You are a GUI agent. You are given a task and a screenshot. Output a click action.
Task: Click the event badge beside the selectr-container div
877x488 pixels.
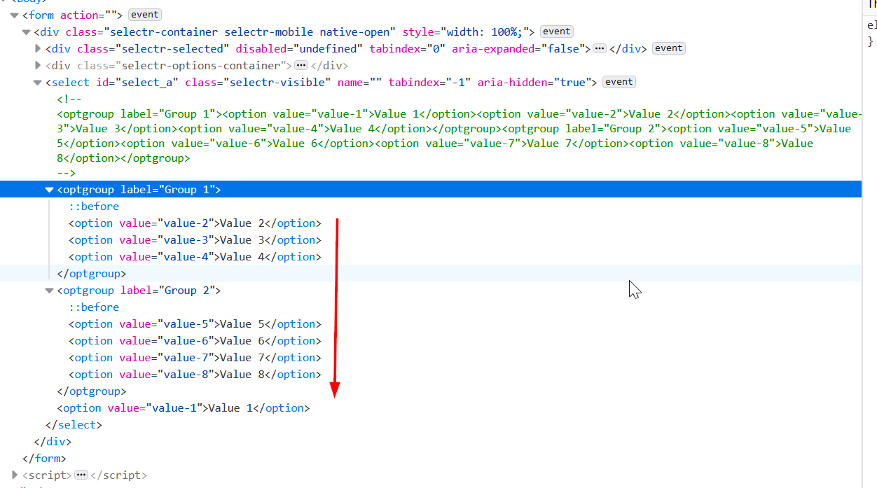pyautogui.click(x=556, y=31)
